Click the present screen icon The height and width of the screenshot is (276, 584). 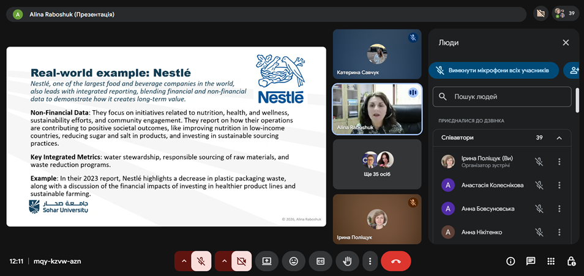[266, 261]
